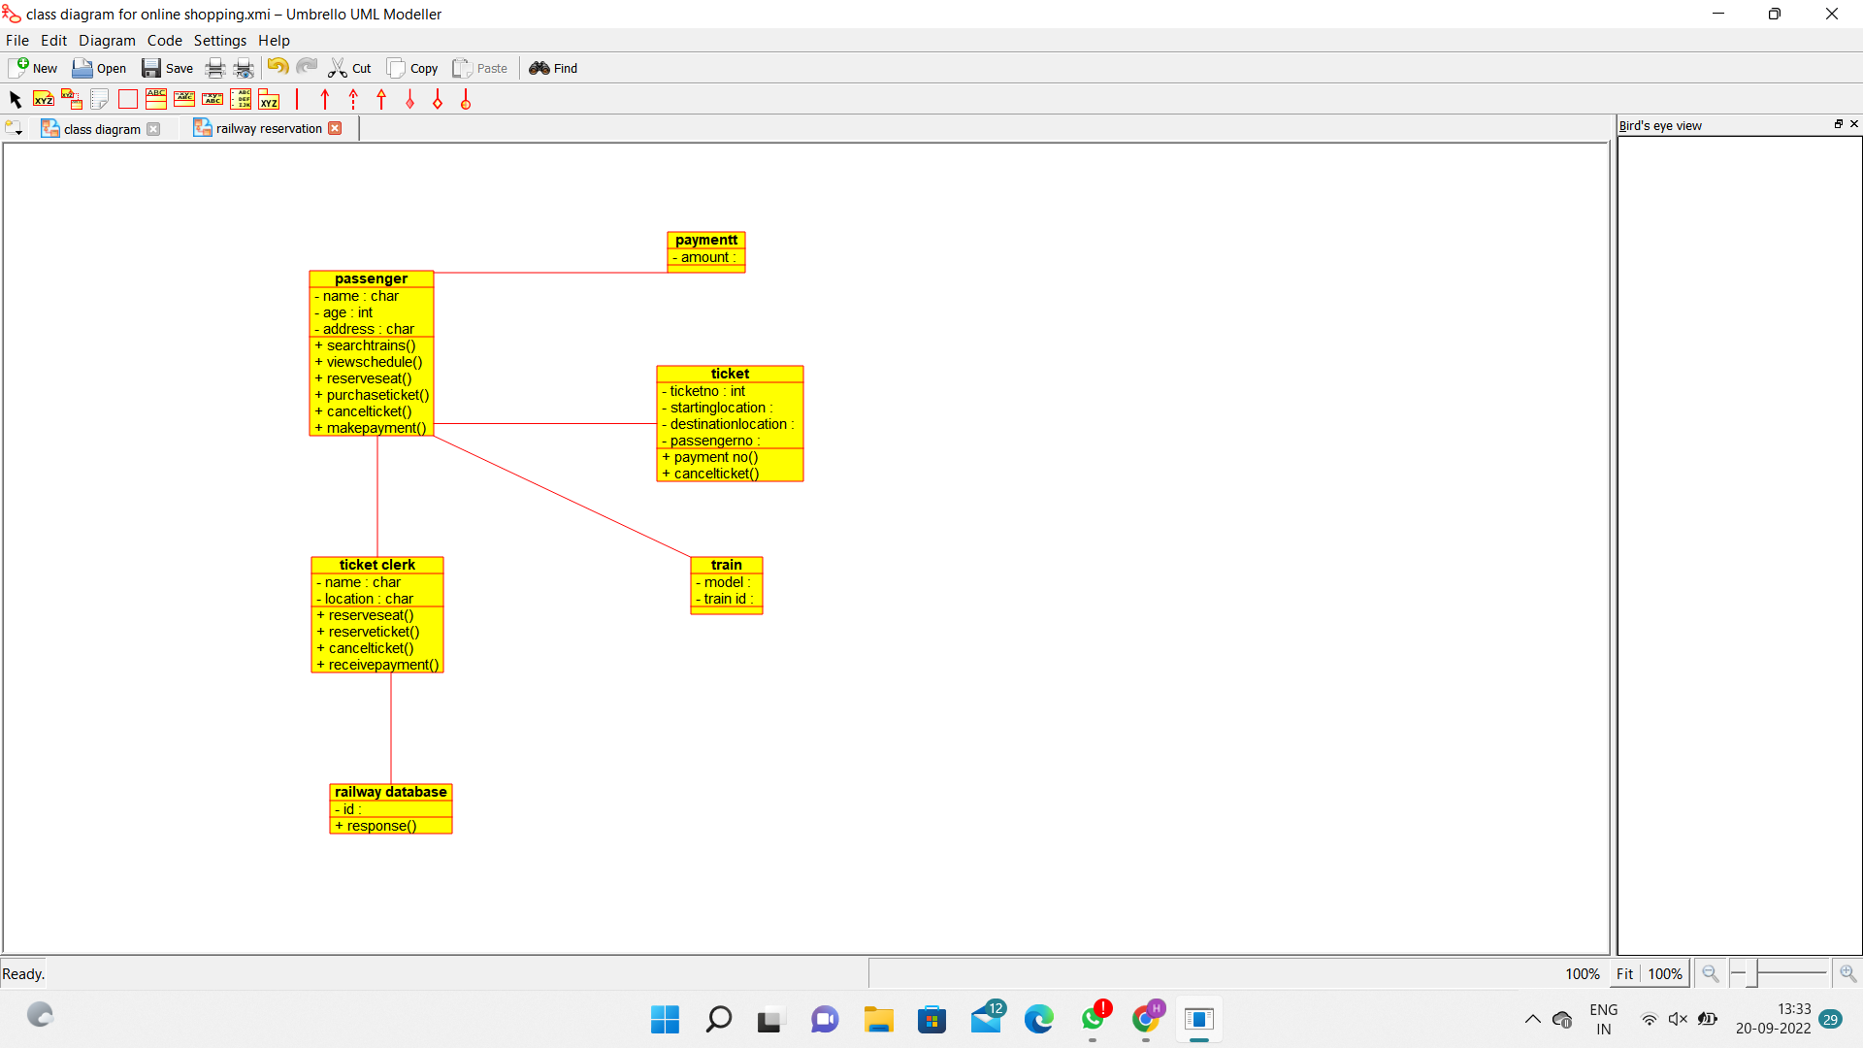This screenshot has width=1863, height=1048.
Task: Click the Print Preview icon
Action: 244,68
